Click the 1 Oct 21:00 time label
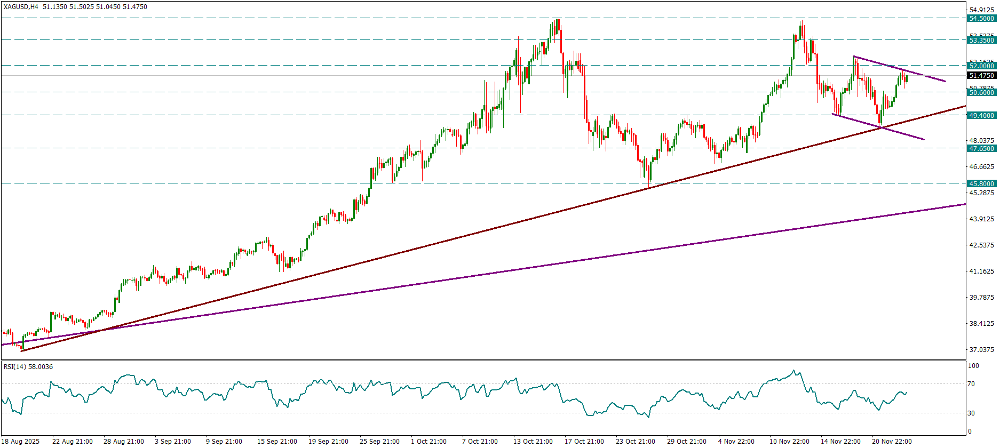The image size is (1000, 448). tap(428, 441)
